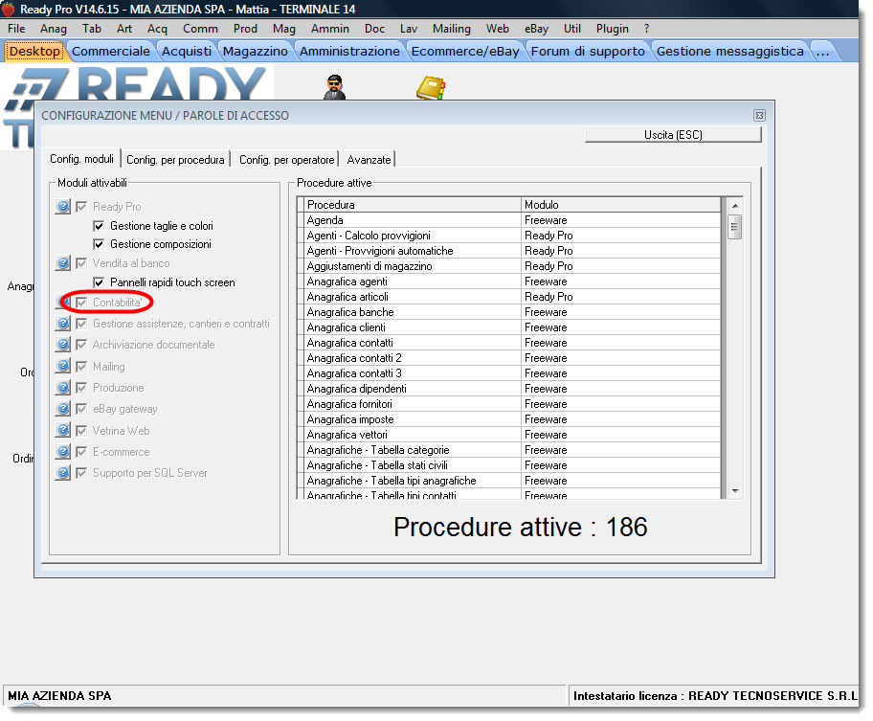The image size is (873, 721).
Task: Toggle the Vetrina Web checkbox
Action: (x=81, y=430)
